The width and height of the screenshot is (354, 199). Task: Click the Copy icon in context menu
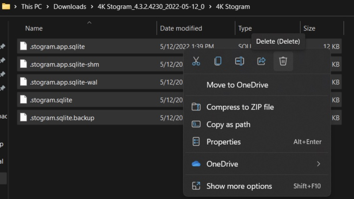[218, 61]
